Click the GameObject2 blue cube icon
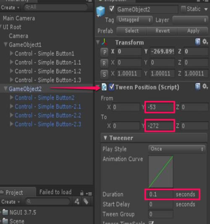210x224 pixels. [x=101, y=11]
